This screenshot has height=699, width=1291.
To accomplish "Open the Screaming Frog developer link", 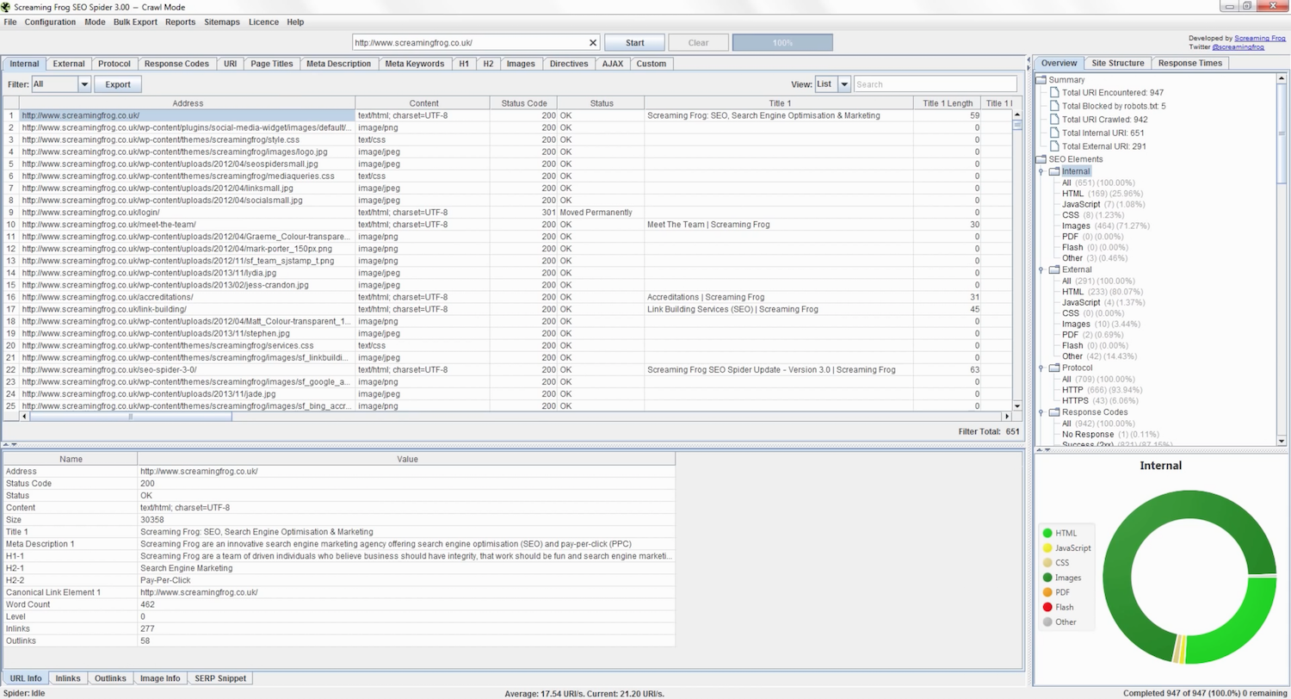I will point(1261,39).
